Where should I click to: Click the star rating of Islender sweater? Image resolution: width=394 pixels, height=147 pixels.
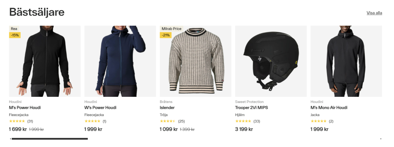168,121
